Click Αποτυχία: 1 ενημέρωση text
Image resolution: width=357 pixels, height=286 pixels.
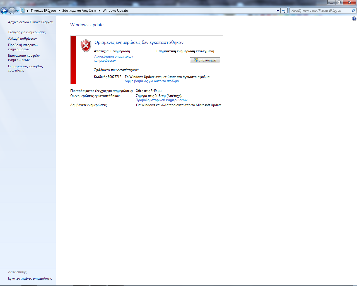pyautogui.click(x=112, y=51)
